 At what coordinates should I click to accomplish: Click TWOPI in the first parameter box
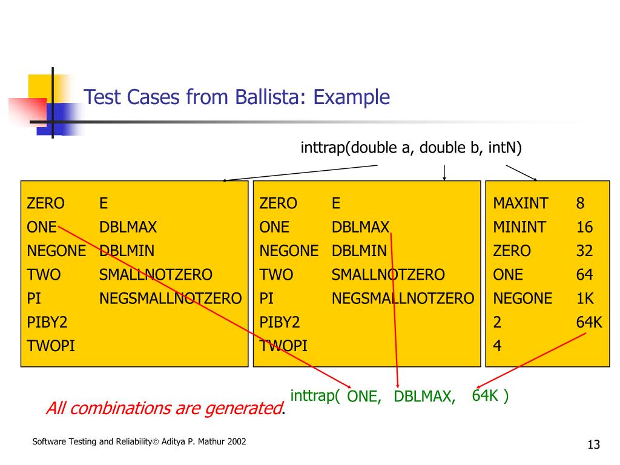tap(51, 346)
